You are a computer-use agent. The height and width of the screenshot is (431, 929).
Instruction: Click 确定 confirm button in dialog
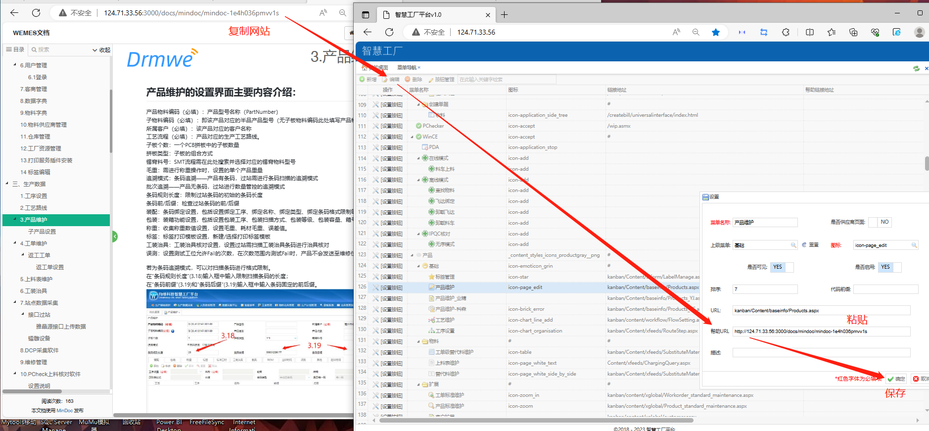[896, 379]
